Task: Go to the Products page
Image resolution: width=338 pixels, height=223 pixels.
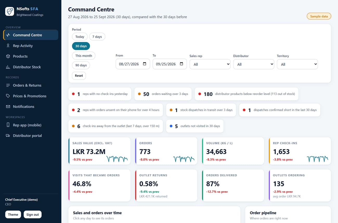Action: (31, 56)
